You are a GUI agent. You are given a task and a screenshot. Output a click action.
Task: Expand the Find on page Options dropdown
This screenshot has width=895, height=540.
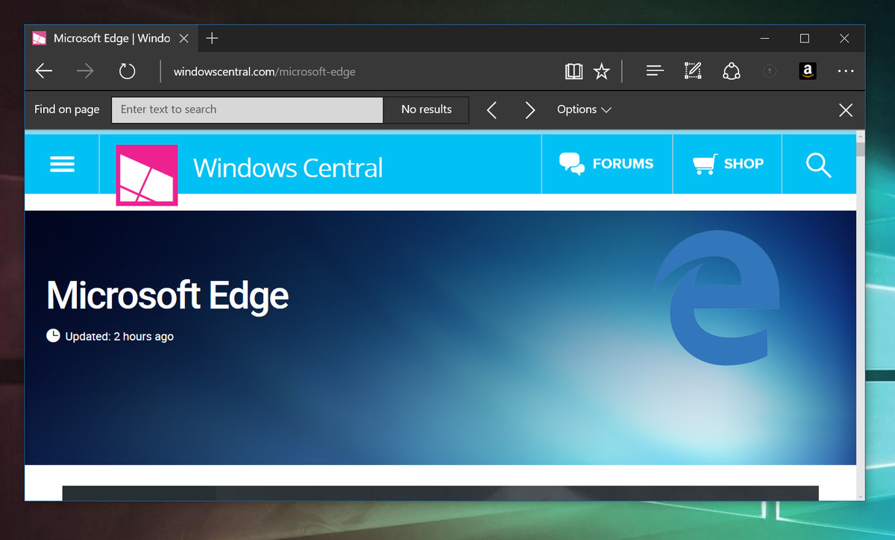[584, 109]
